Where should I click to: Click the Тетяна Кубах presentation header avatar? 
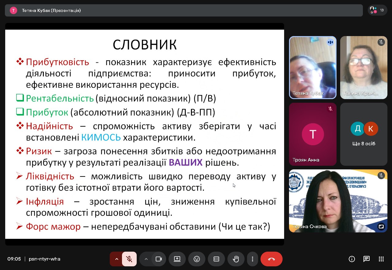[13, 10]
